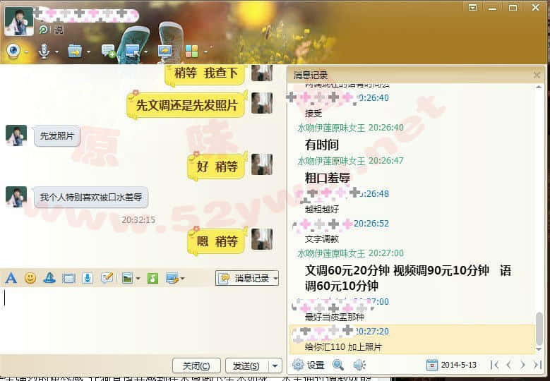Click the speaker icon in message history footer
This screenshot has height=381, width=550.
coord(359,365)
